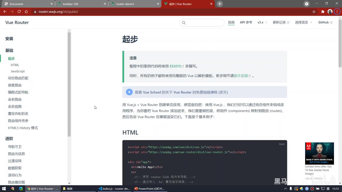
Task: Click the sidebar scrollbar down arrow
Action: 69,183
